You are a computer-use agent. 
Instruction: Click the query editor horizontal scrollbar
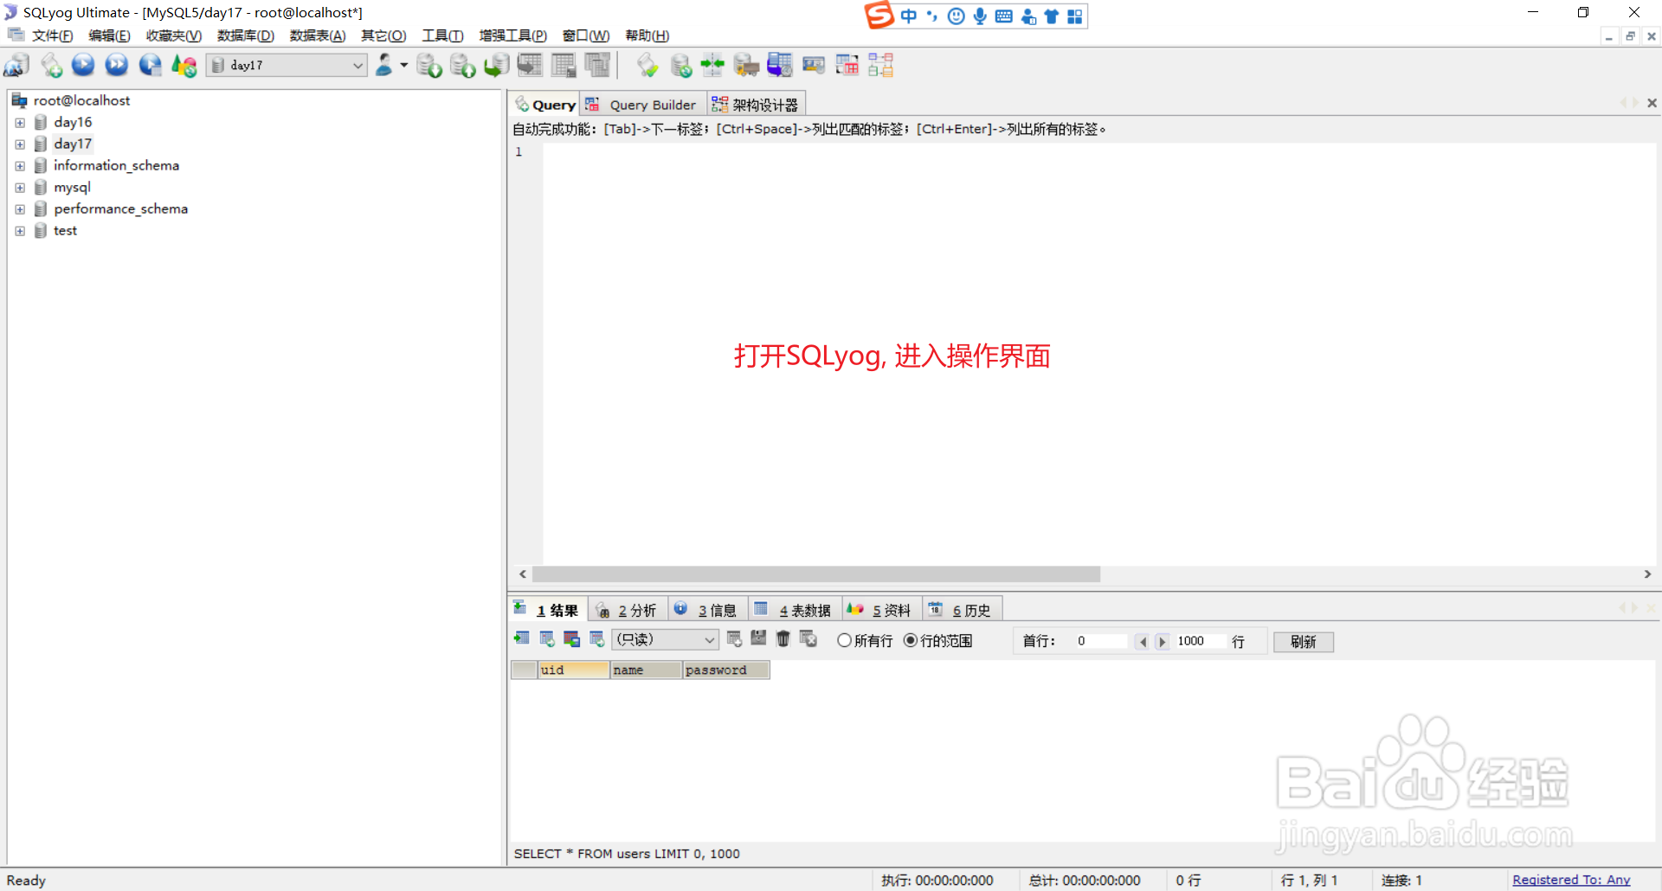[816, 574]
